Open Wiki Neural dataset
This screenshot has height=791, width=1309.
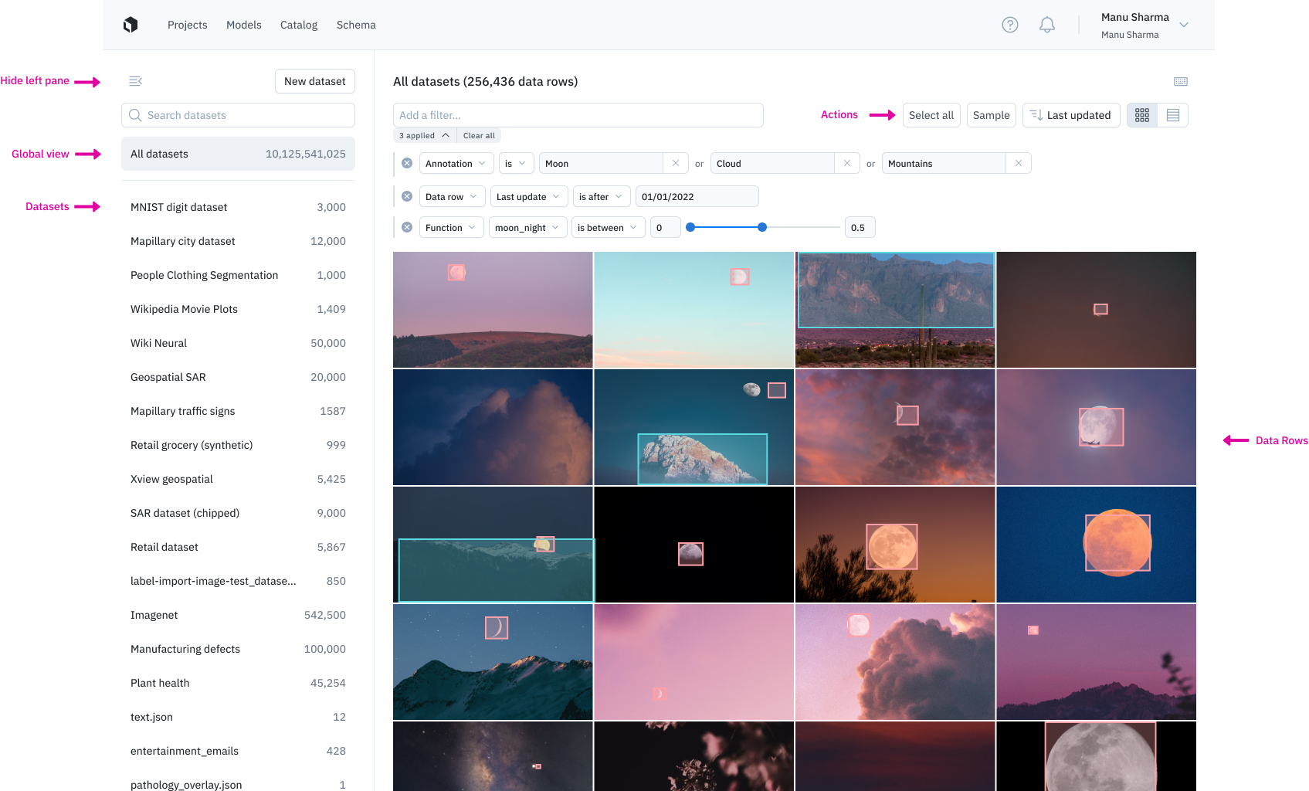[x=238, y=343]
